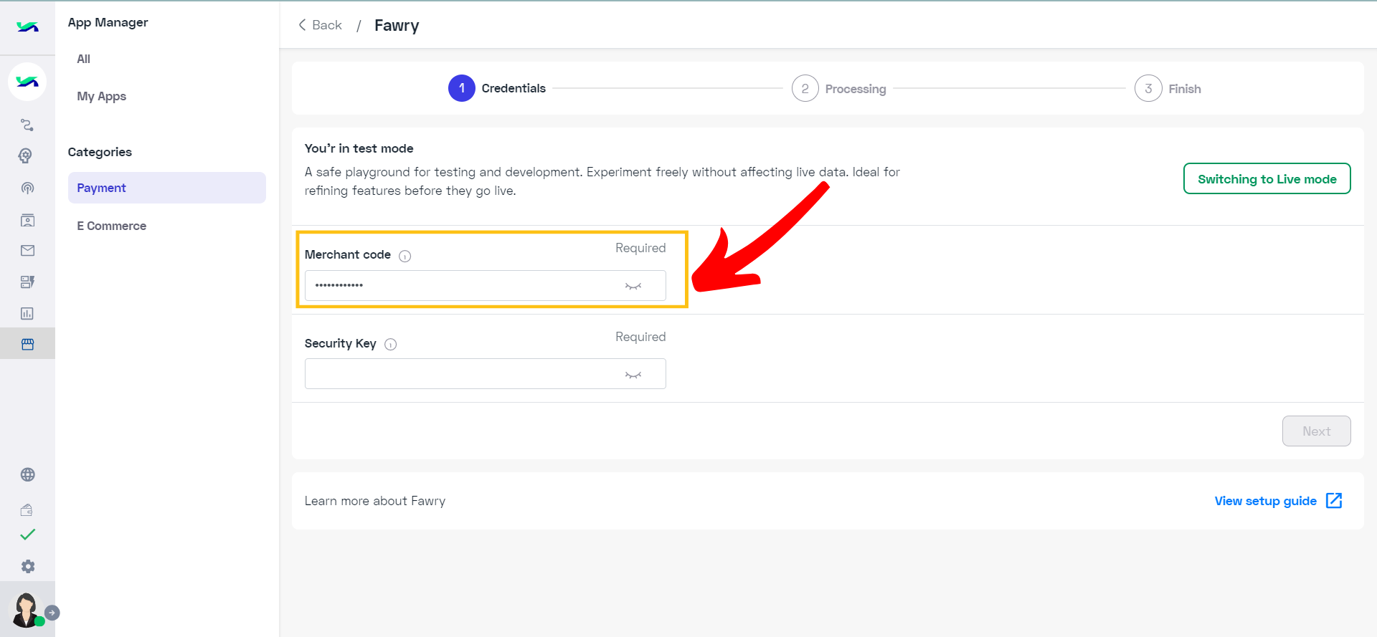
Task: Focus the Security Key input field
Action: tap(485, 373)
